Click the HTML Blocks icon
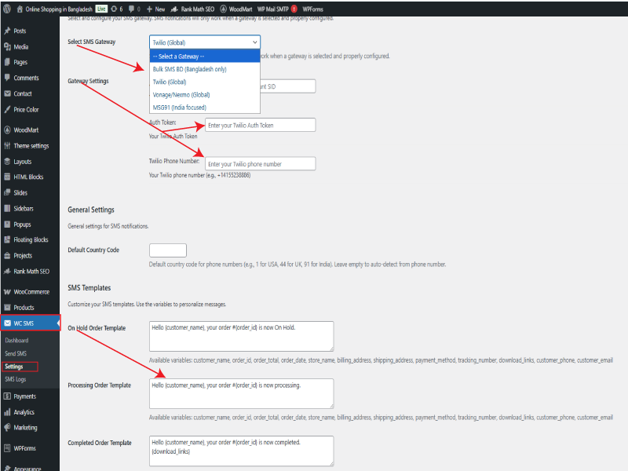 7,177
